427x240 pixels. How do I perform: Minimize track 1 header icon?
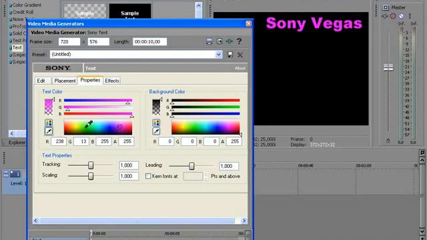coord(6,174)
